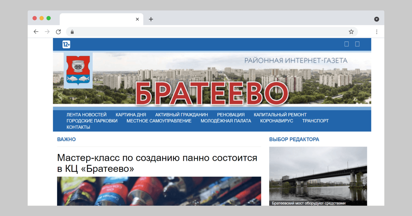412x216 pixels.
Task: Click the right square icon in the blue header
Action: click(357, 44)
